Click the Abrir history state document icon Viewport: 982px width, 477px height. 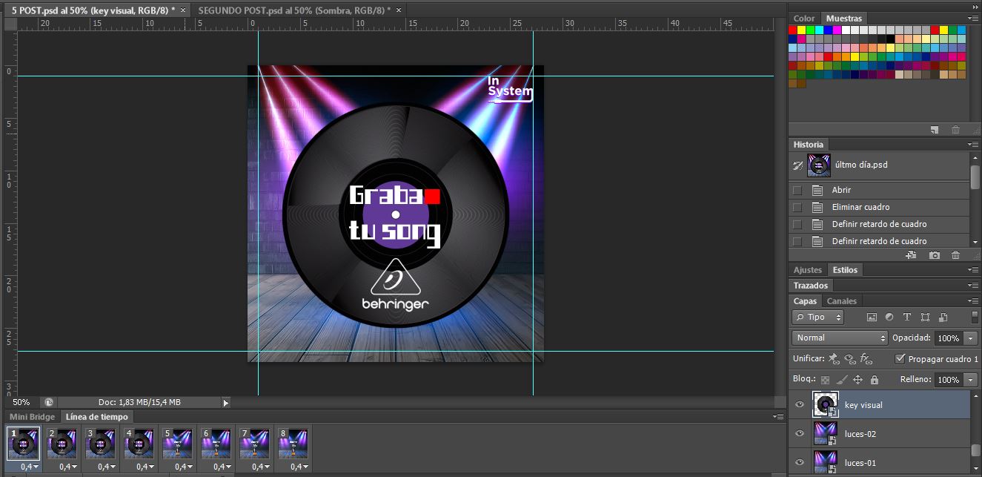click(x=817, y=190)
